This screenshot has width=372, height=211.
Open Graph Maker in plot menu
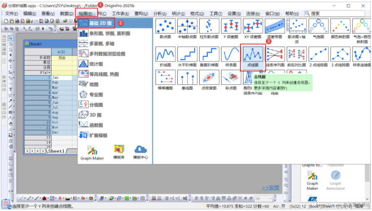[92, 153]
